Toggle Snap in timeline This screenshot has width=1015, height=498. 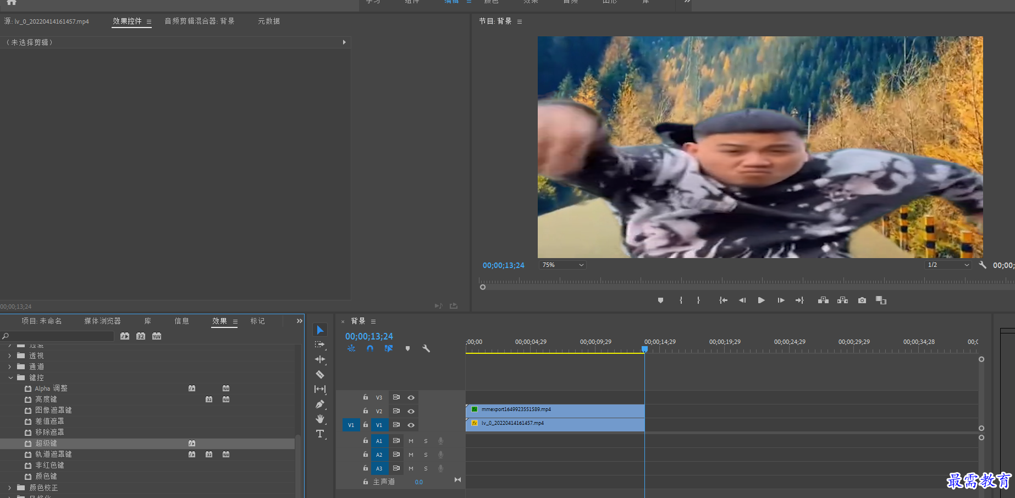click(x=370, y=348)
